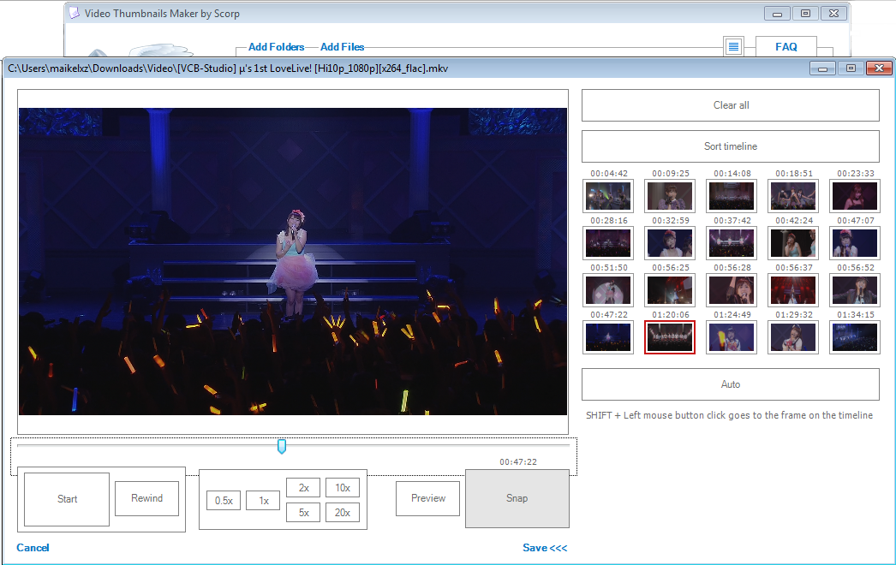Set playback speed to 0.5x

[x=224, y=501]
